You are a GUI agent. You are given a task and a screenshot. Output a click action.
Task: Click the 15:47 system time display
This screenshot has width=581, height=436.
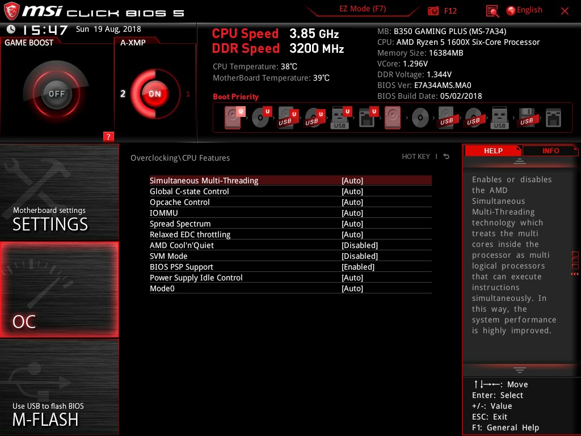pyautogui.click(x=45, y=30)
